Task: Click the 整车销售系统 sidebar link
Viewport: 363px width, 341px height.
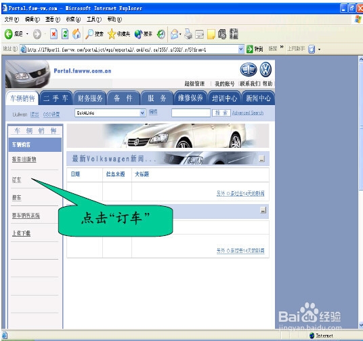Action: 26,216
